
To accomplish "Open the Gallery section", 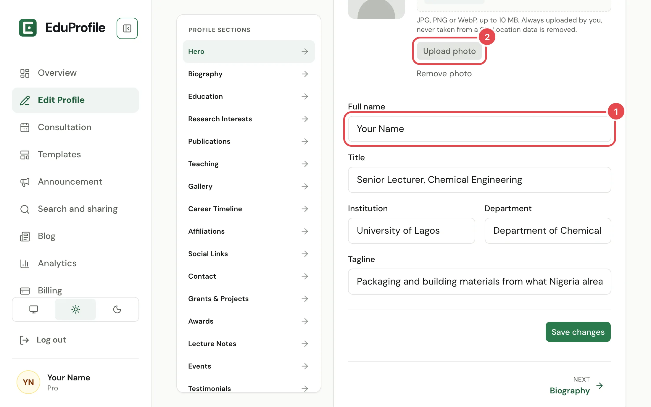I will point(249,186).
